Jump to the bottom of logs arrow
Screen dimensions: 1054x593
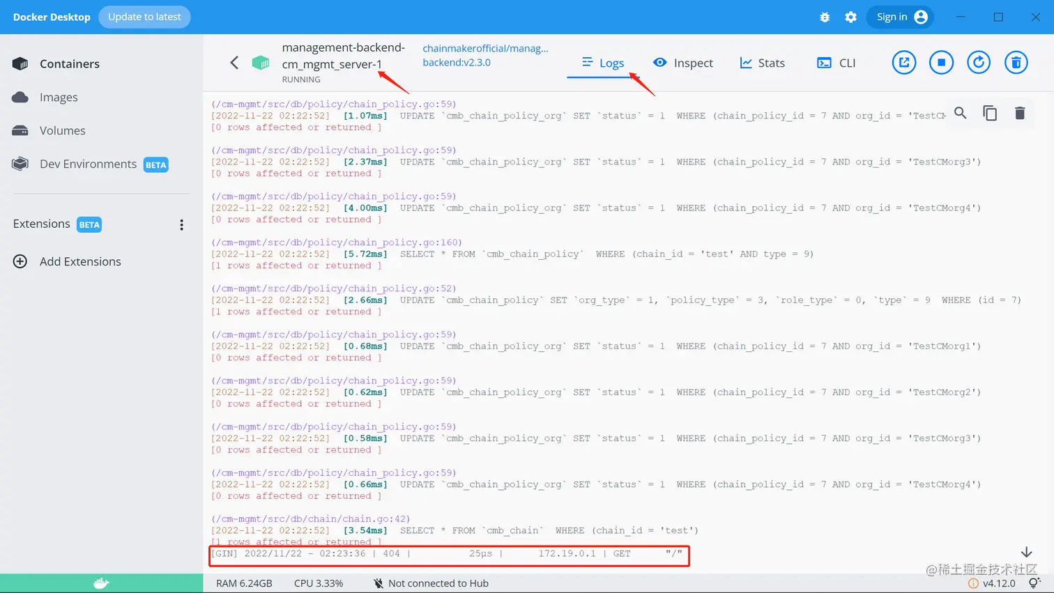(x=1026, y=552)
